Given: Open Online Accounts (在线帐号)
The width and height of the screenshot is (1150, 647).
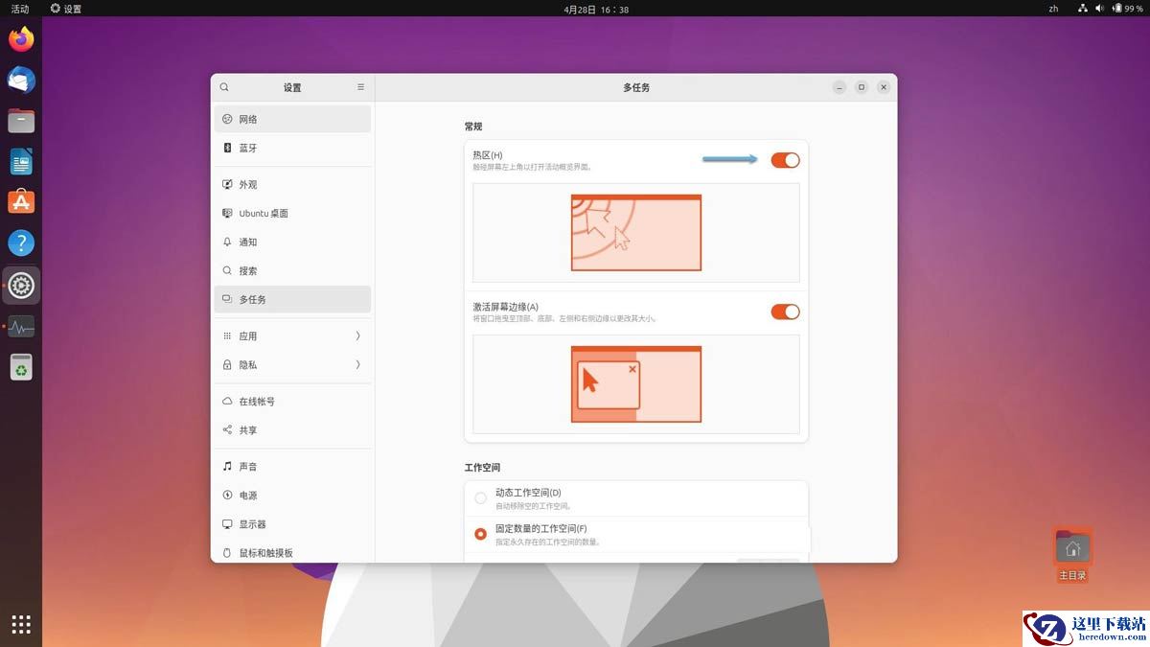Looking at the screenshot, I should coord(292,401).
